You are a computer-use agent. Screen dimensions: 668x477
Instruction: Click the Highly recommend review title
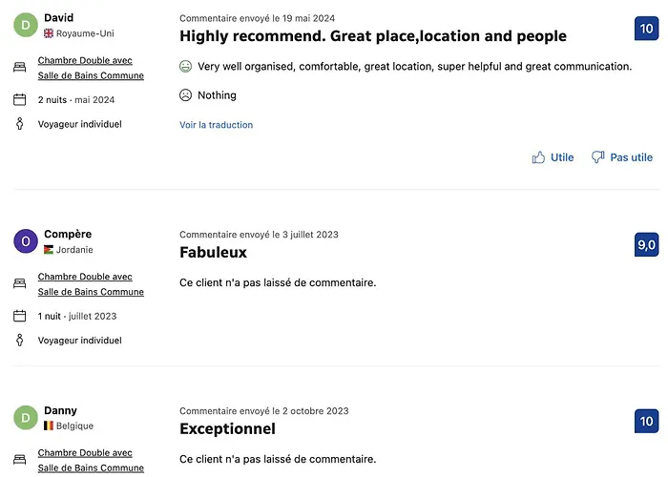click(x=373, y=36)
